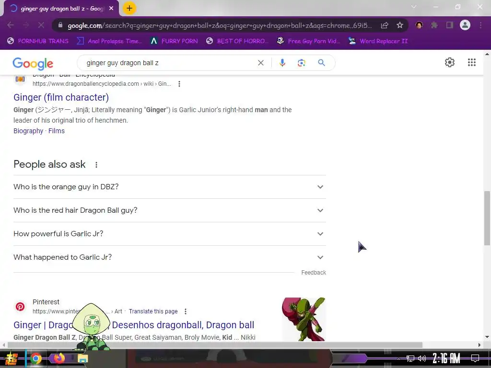Click the dragonballencyclopedia.com URL text
Image resolution: width=491 pixels, height=368 pixels.
(102, 84)
